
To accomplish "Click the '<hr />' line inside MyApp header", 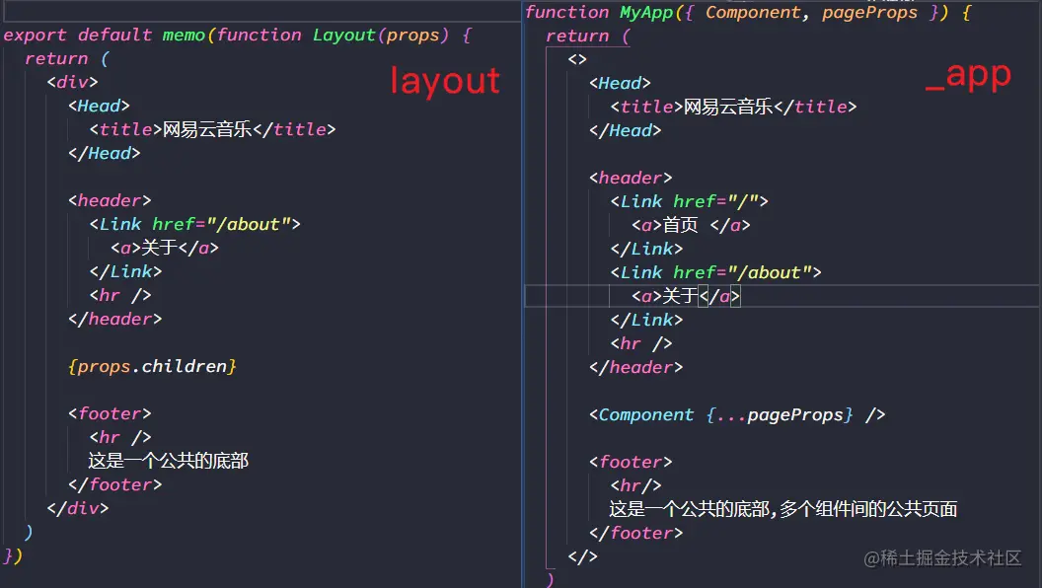I will pos(641,343).
